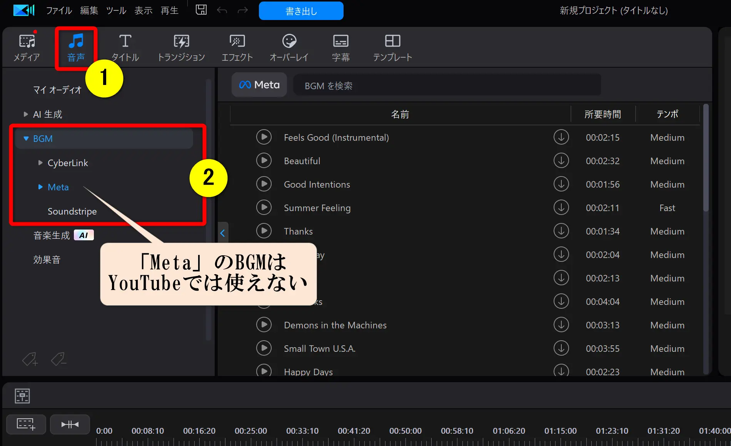Click the Fast tempo cell for Summer Feeling
The width and height of the screenshot is (731, 446).
pyautogui.click(x=667, y=208)
